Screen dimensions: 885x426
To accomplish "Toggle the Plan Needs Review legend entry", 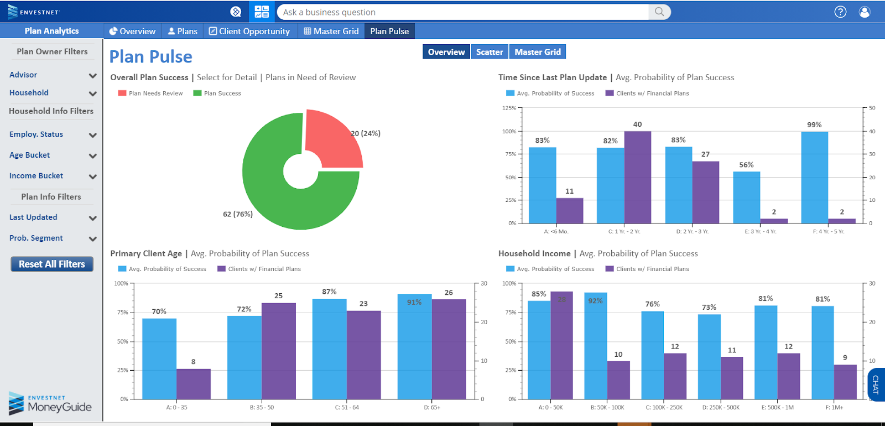I will 150,93.
